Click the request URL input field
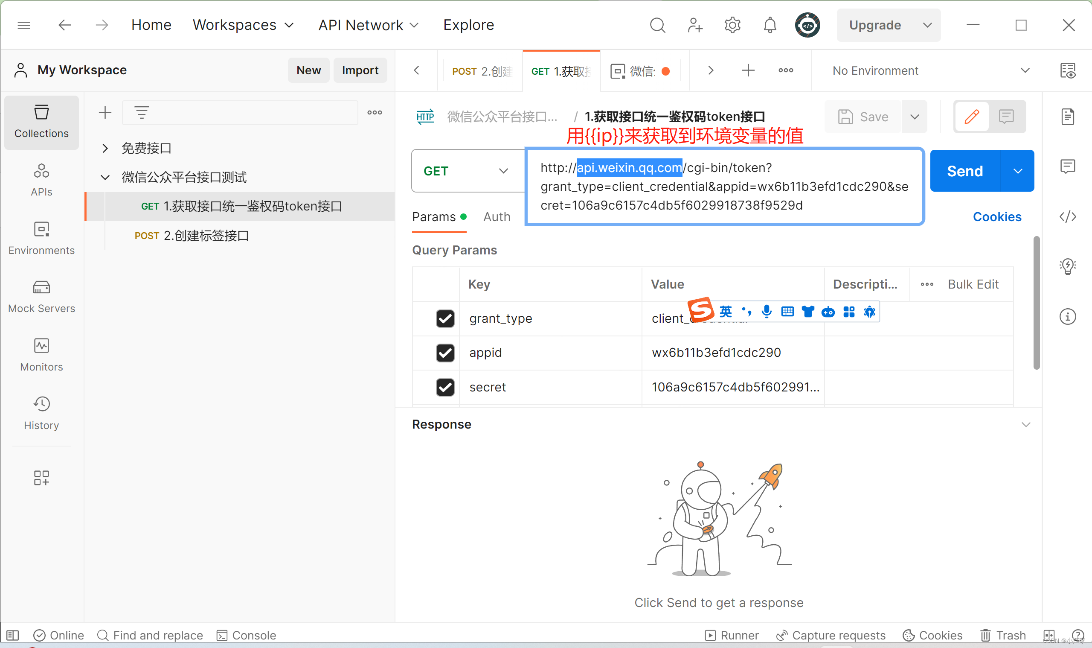This screenshot has width=1092, height=648. click(723, 187)
